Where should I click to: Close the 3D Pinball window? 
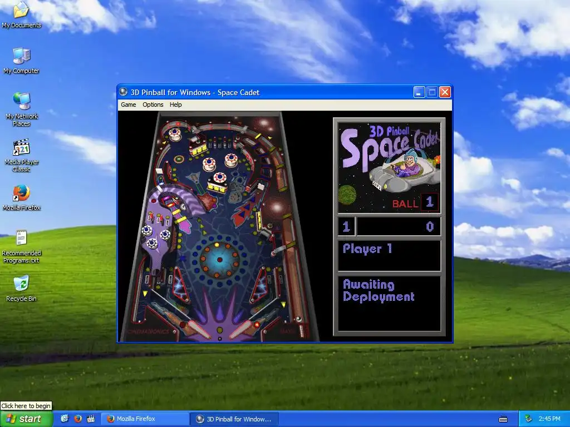[445, 92]
